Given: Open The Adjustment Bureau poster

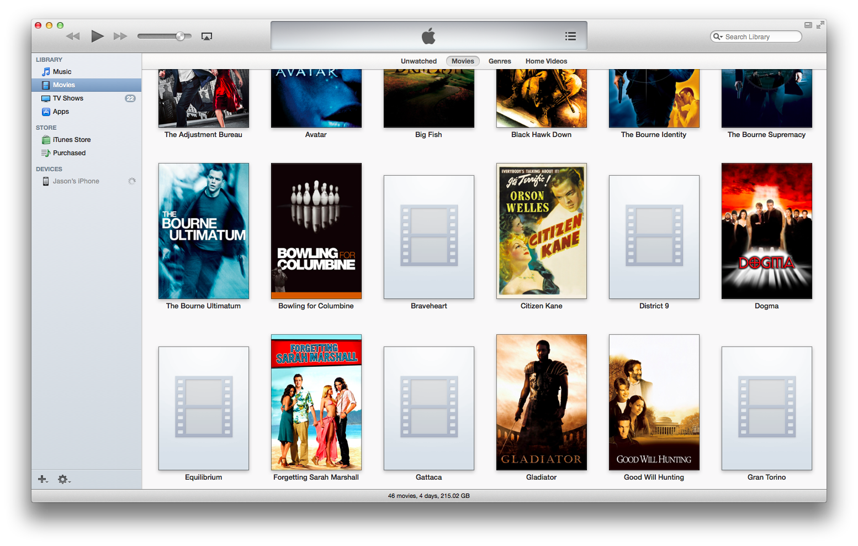Looking at the screenshot, I should [204, 98].
